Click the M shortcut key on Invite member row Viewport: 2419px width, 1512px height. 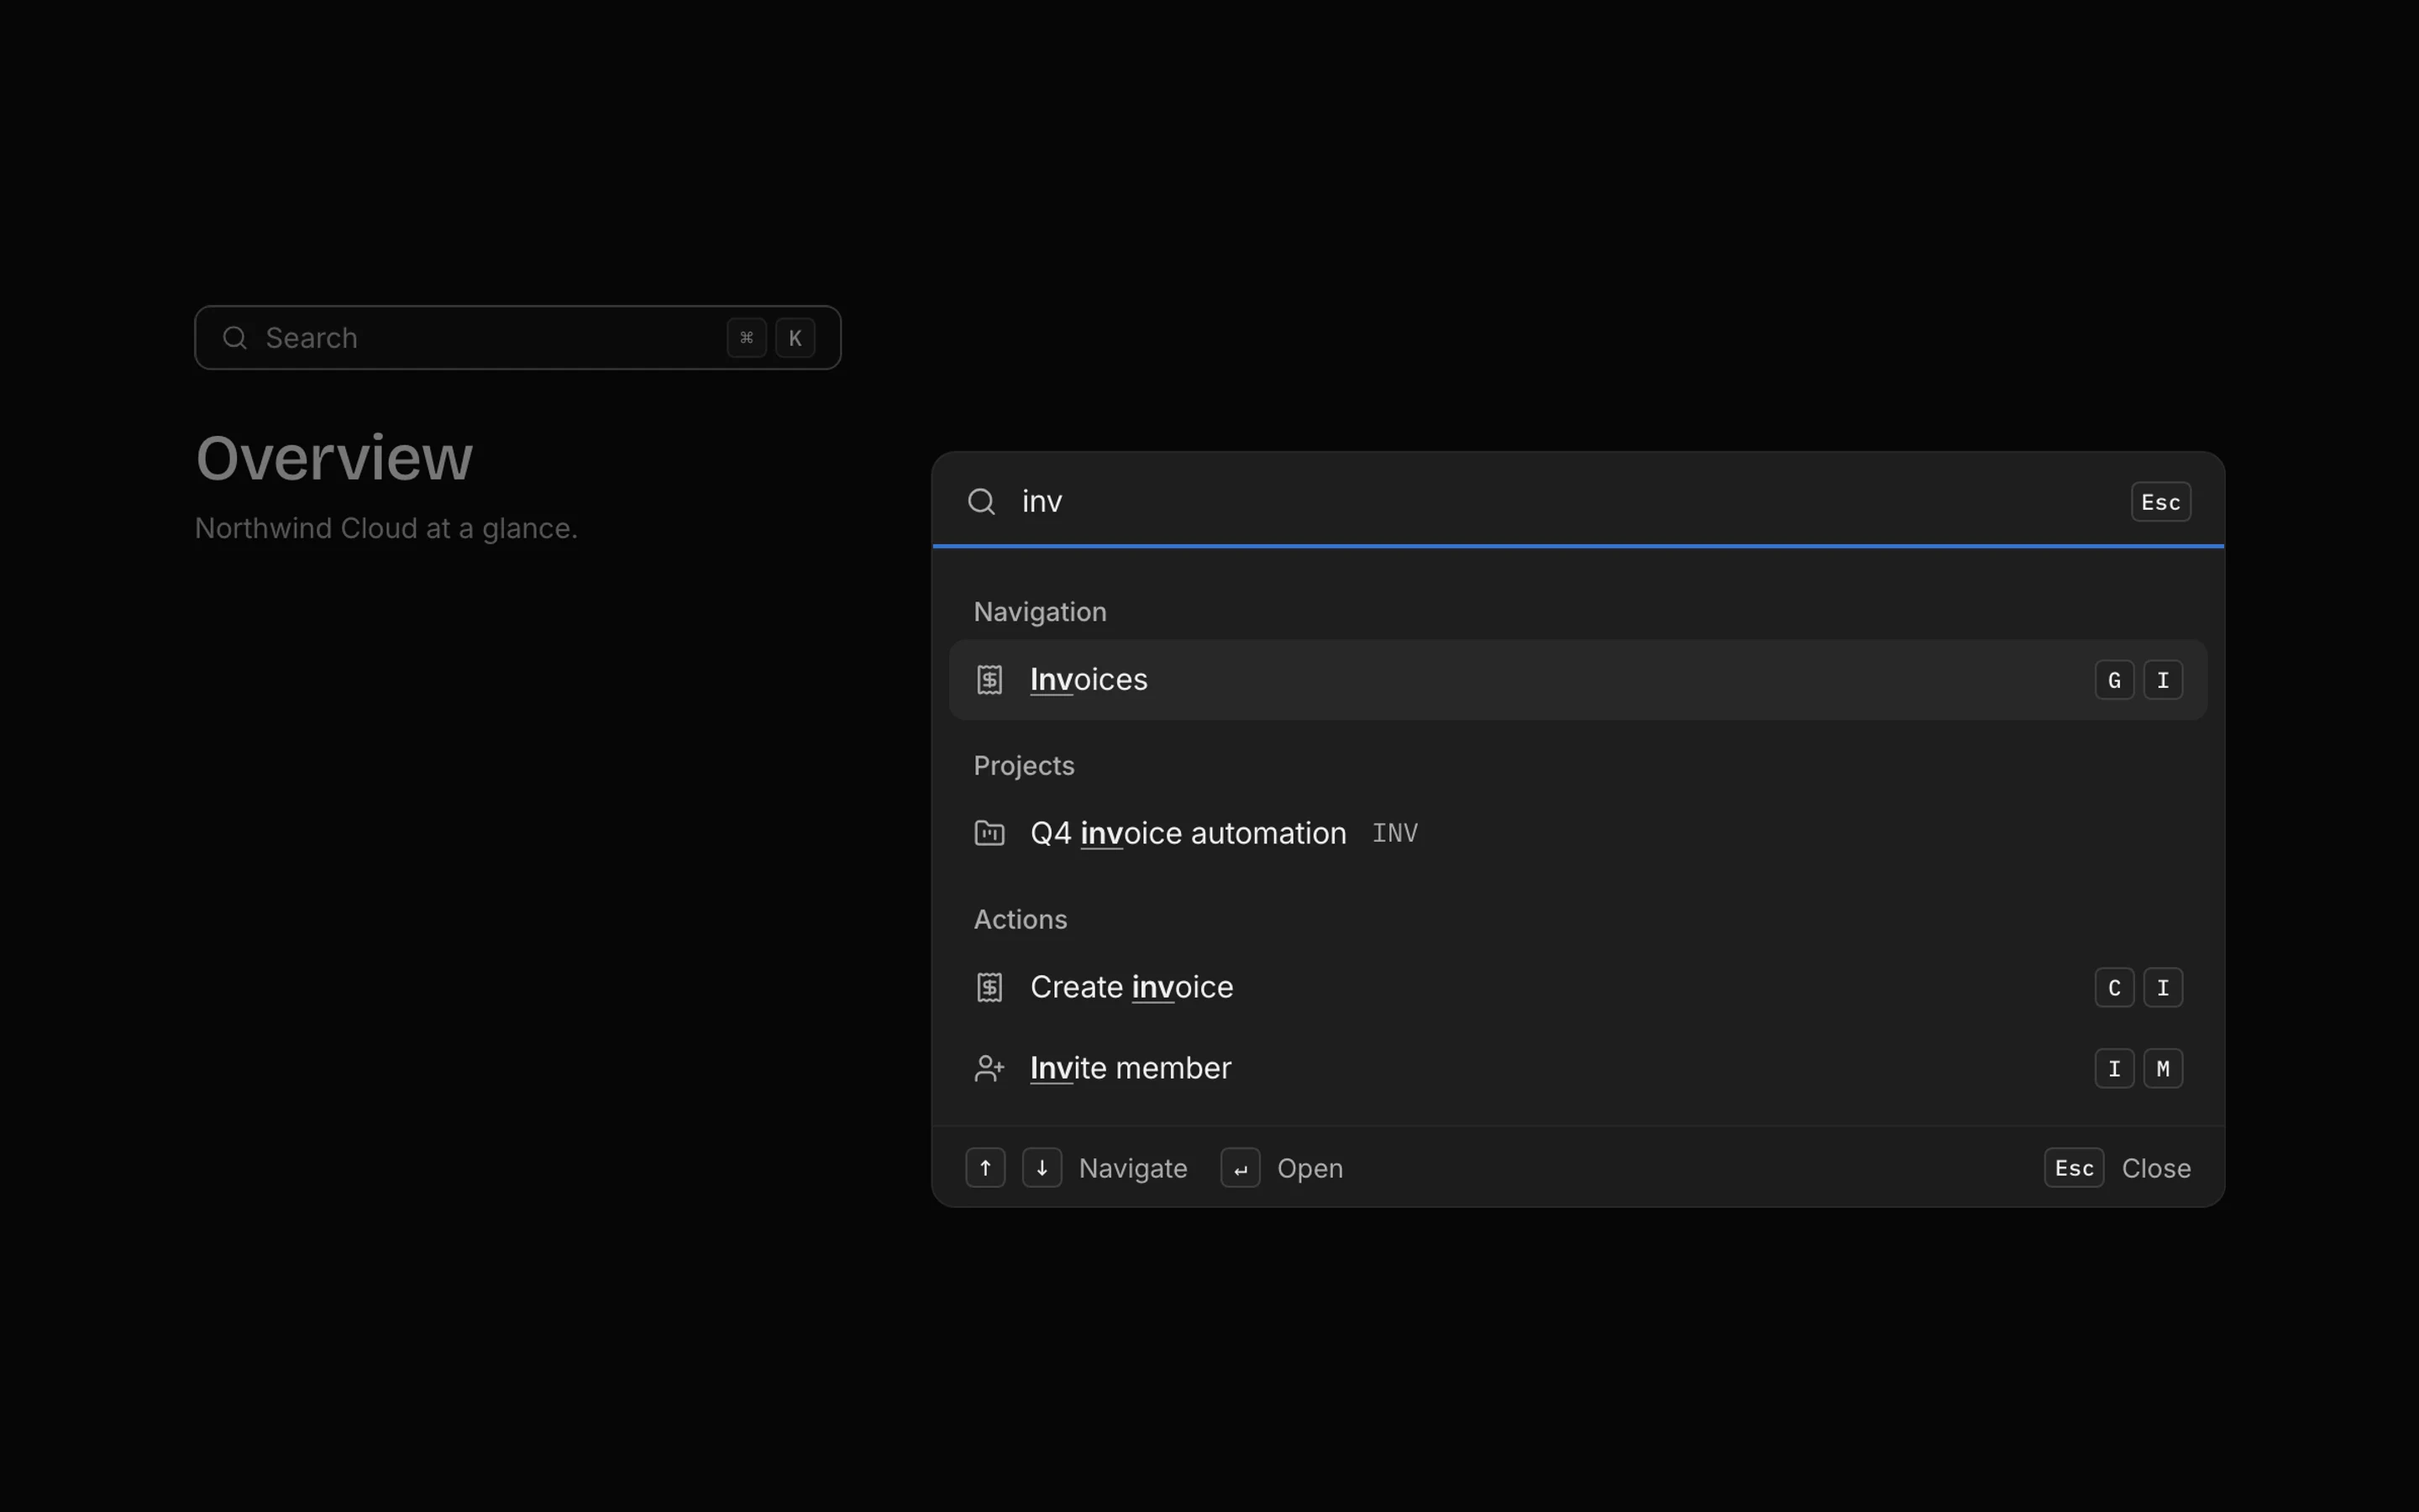point(2163,1069)
